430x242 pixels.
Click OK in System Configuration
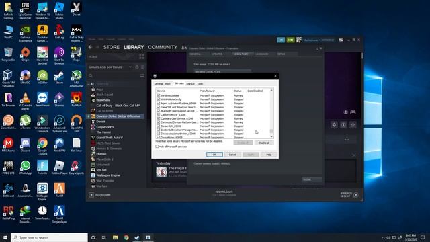pos(214,155)
